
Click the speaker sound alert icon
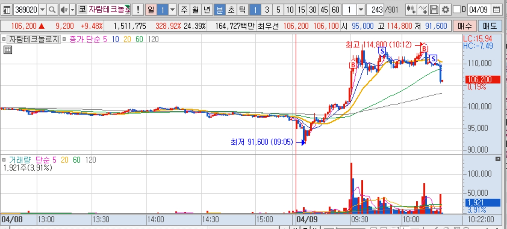(x=64, y=9)
